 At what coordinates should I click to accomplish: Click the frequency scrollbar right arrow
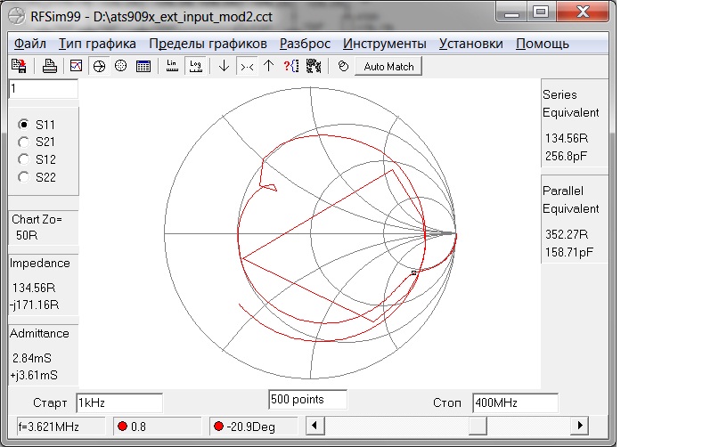pos(580,426)
